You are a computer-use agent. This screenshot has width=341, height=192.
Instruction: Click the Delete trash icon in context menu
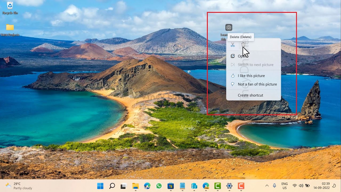[x=243, y=45]
